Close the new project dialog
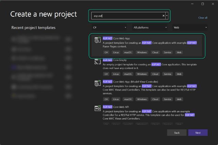Viewport: 218px width, 145px height. tap(212, 4)
